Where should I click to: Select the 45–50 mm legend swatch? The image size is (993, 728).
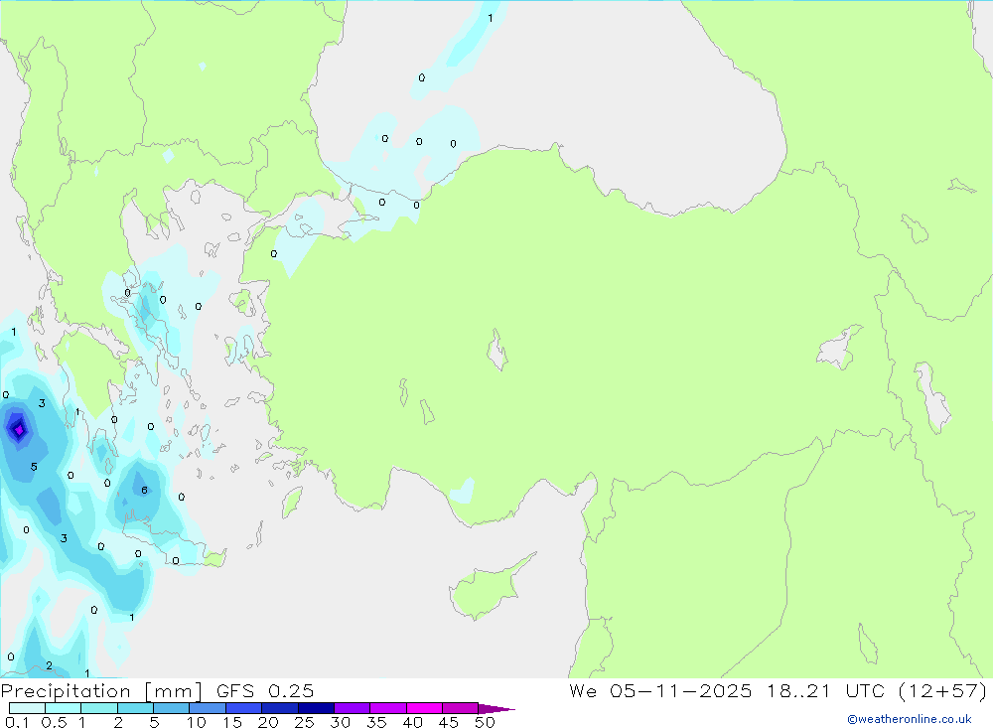click(460, 708)
